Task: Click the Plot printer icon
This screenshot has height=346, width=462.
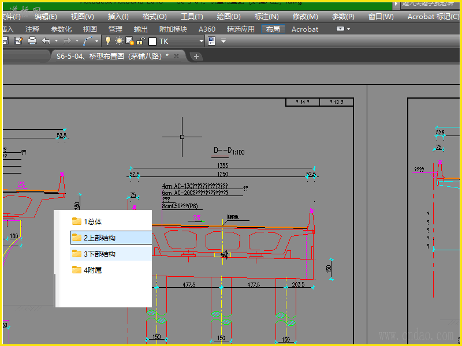Action: 32,41
